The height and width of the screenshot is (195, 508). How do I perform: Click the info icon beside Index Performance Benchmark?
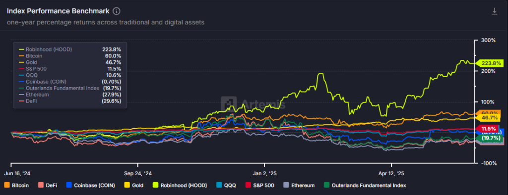(117, 11)
